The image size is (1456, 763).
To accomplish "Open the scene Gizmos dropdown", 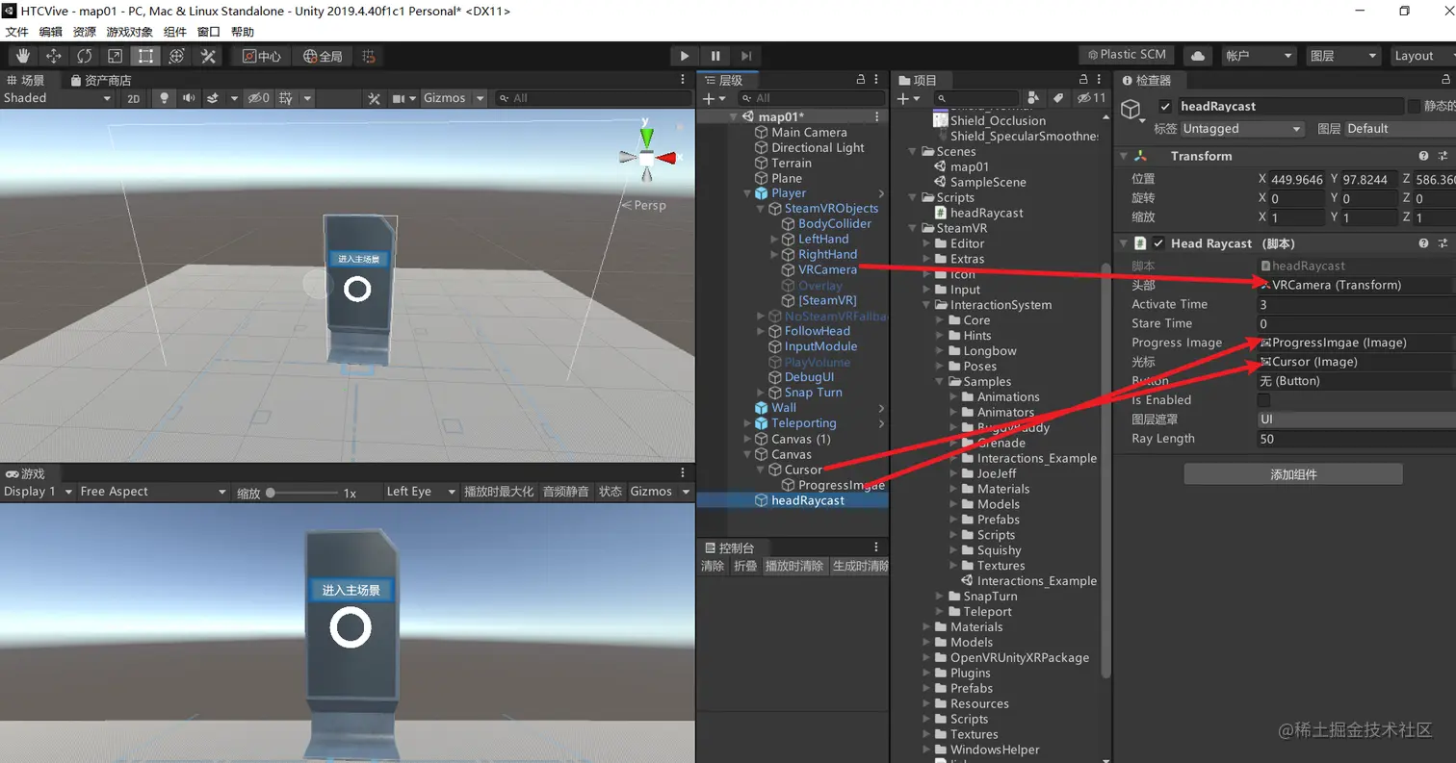I will pyautogui.click(x=454, y=98).
